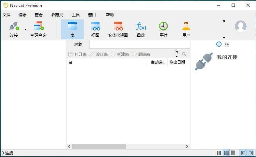256x157 pixels.
Task: Click the 实体化视图 (Materialized View) icon
Action: [118, 27]
